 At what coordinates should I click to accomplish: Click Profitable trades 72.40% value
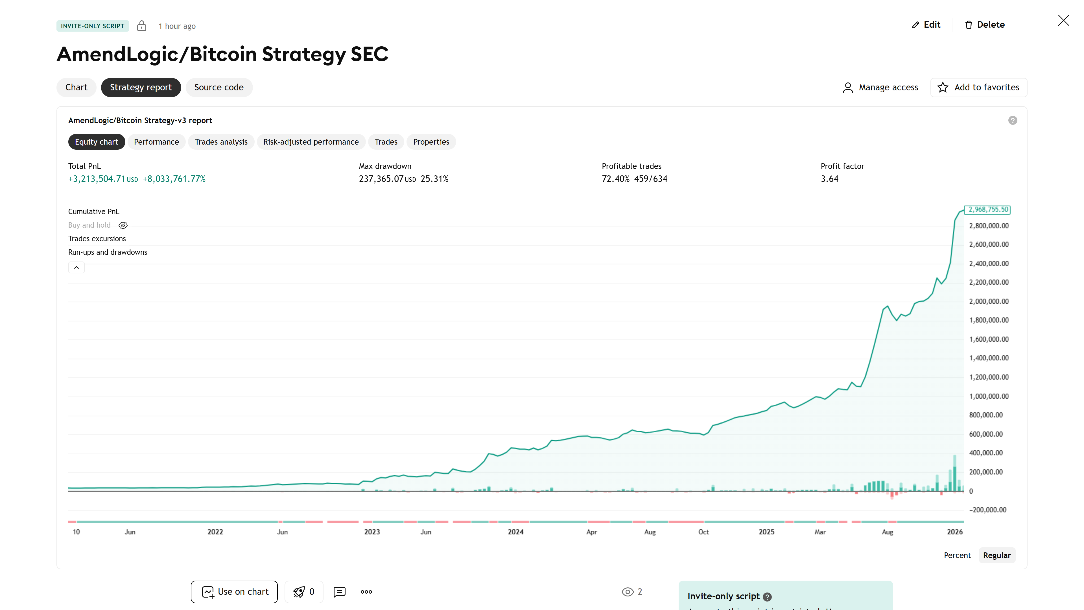point(616,179)
